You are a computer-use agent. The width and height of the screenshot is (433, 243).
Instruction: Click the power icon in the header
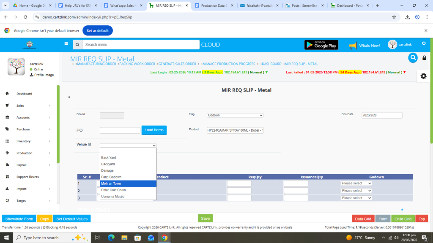(424, 43)
